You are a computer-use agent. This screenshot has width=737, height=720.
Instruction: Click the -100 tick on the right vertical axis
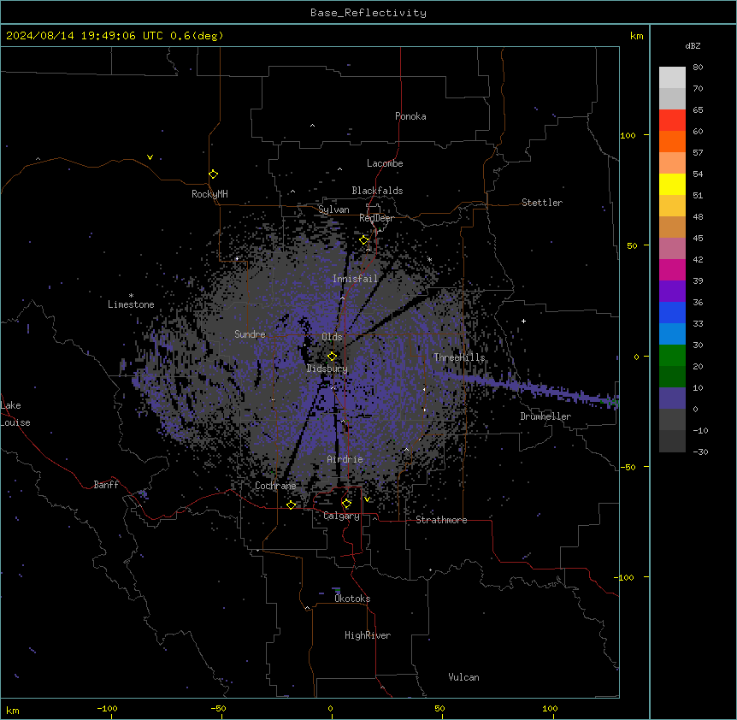point(625,577)
